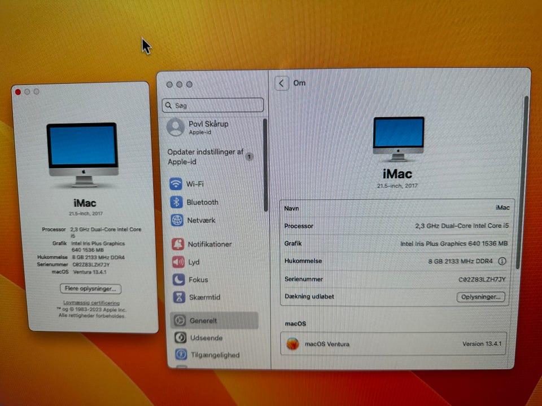
Task: Click Intel Iris Plus Graphics 640 value
Action: 454,244
